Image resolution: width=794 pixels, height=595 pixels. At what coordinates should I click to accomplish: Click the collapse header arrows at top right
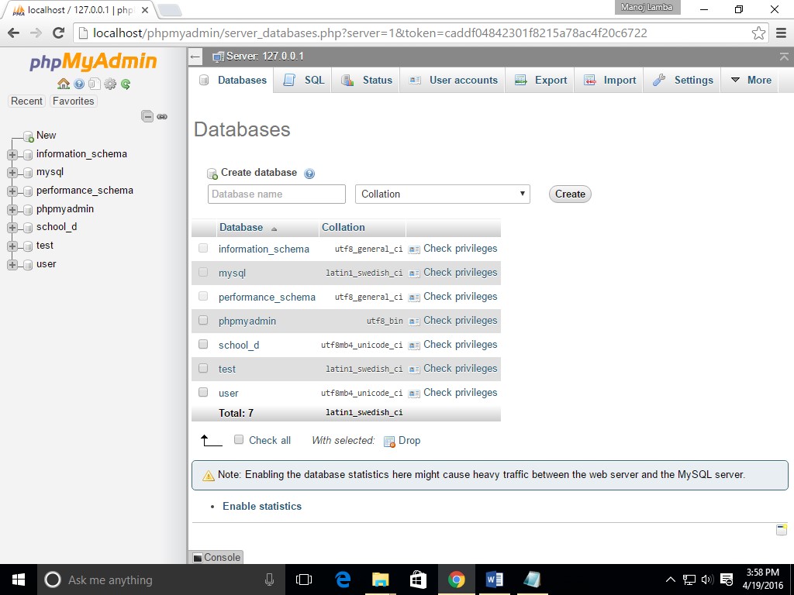784,57
